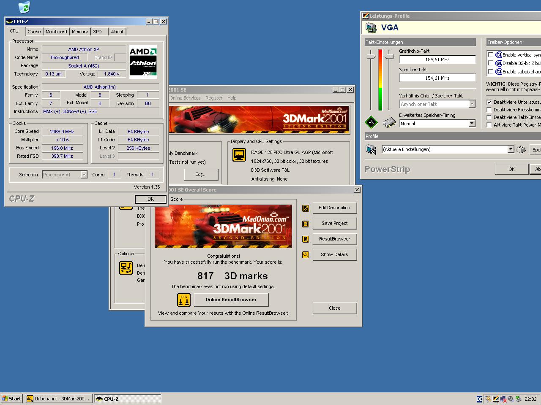
Task: Click the Save Project button
Action: (x=334, y=224)
